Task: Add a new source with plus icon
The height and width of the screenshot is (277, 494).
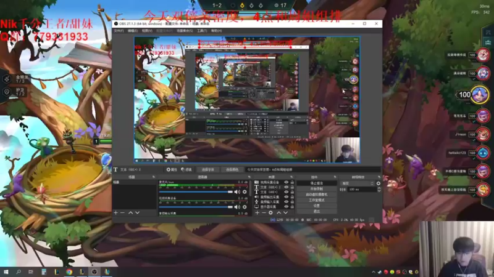Action: coord(257,212)
